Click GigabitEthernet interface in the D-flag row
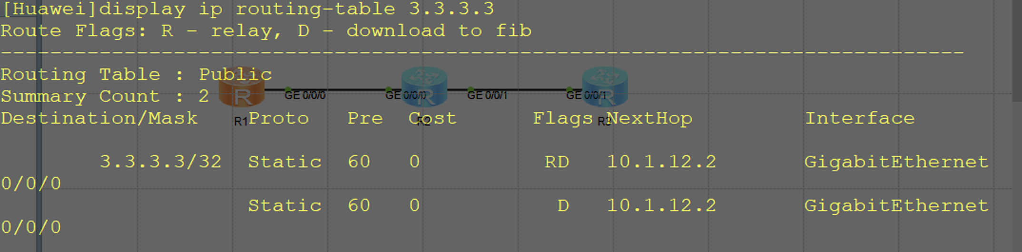 [896, 205]
